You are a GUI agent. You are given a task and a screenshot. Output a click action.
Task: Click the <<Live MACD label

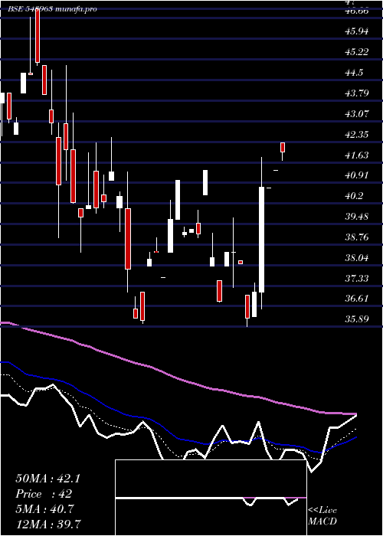(x=322, y=515)
